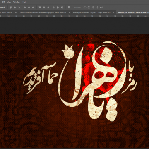Select the 3D Roll mode icon
This screenshot has width=149, height=149.
coord(89,7)
